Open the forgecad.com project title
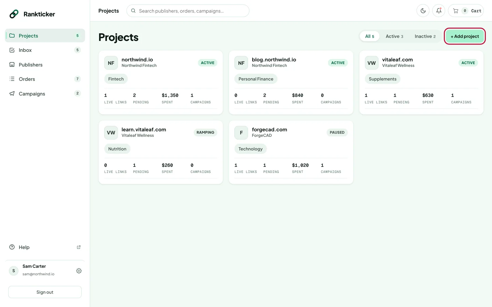The width and height of the screenshot is (492, 307). coord(269,129)
